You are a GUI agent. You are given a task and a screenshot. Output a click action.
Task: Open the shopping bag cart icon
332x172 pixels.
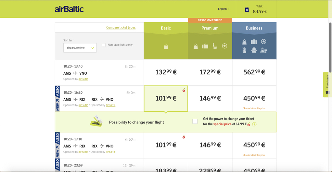point(247,9)
